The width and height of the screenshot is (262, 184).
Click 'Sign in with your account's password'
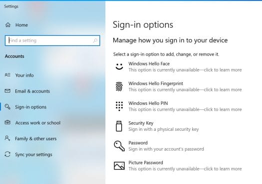pos(166,149)
